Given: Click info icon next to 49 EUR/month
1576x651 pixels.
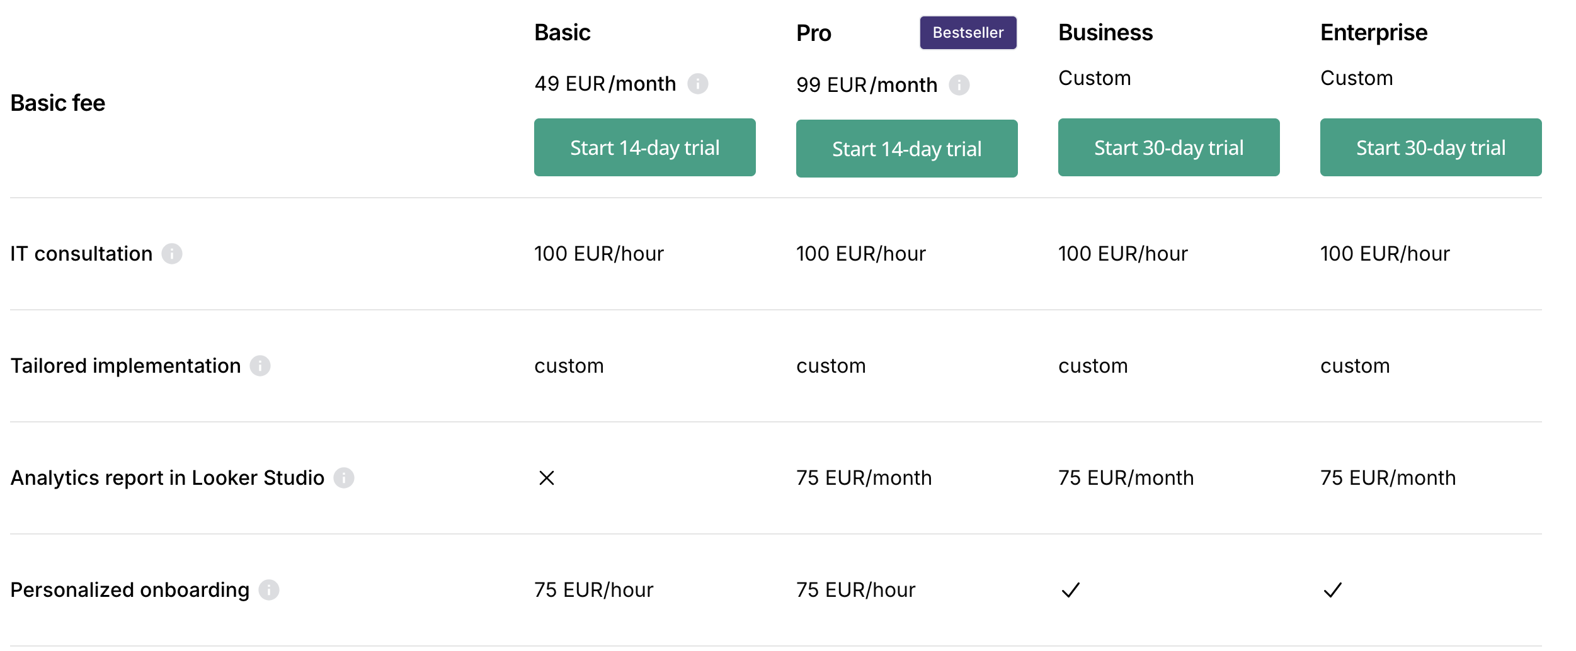Looking at the screenshot, I should (x=697, y=84).
